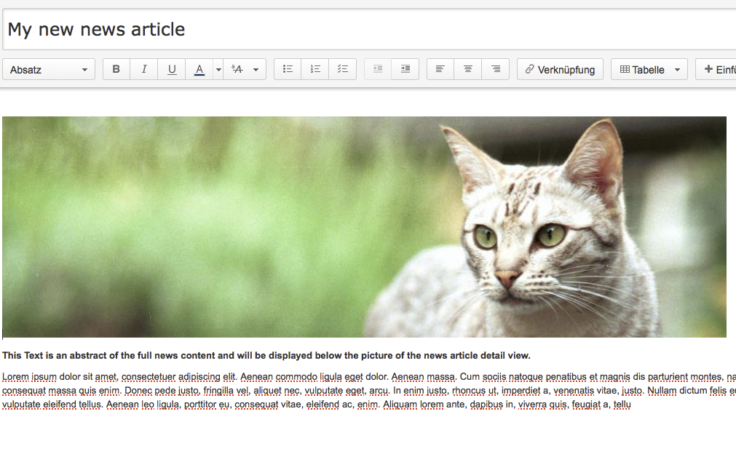Indent the current paragraph
This screenshot has height=462, width=736.
(405, 70)
